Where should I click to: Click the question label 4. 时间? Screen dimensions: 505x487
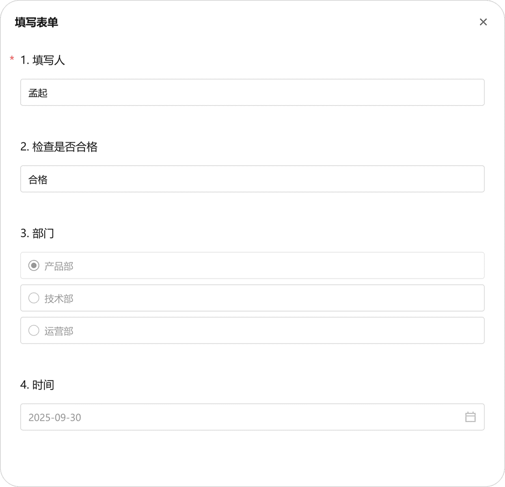(37, 385)
